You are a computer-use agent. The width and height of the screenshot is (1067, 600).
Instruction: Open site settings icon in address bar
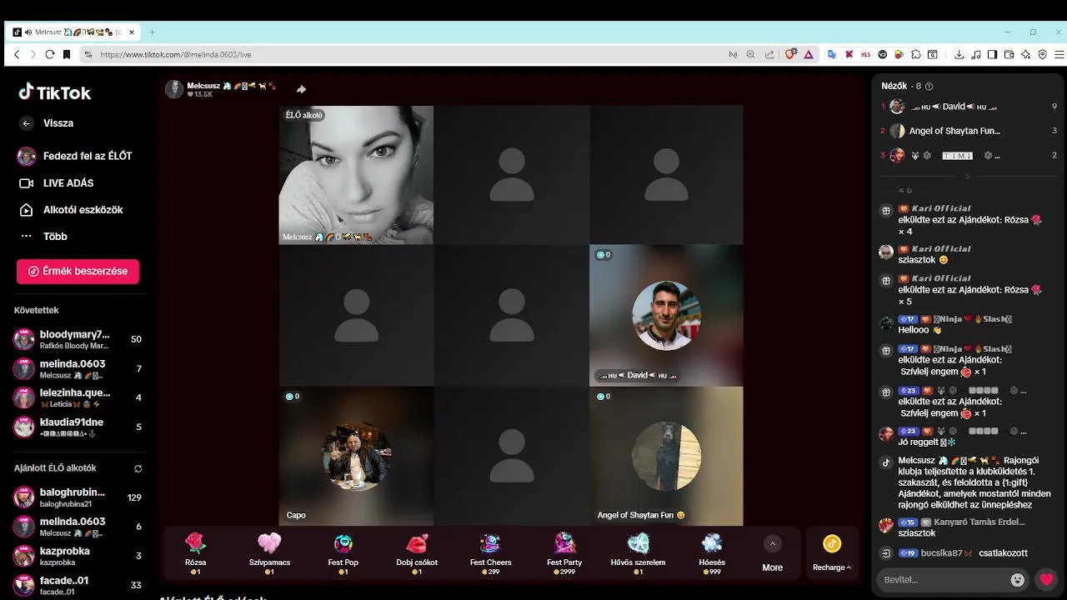tap(88, 54)
